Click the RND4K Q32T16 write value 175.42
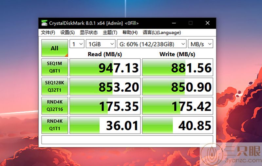262x166 pixels. [x=178, y=106]
